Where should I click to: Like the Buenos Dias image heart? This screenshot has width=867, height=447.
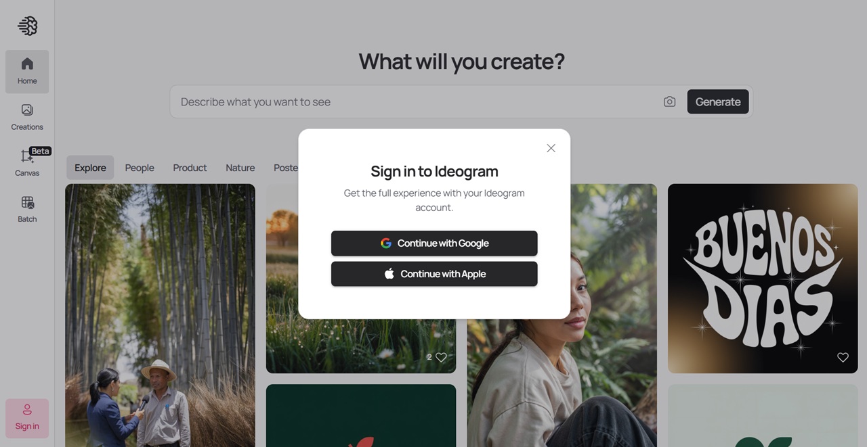tap(843, 357)
